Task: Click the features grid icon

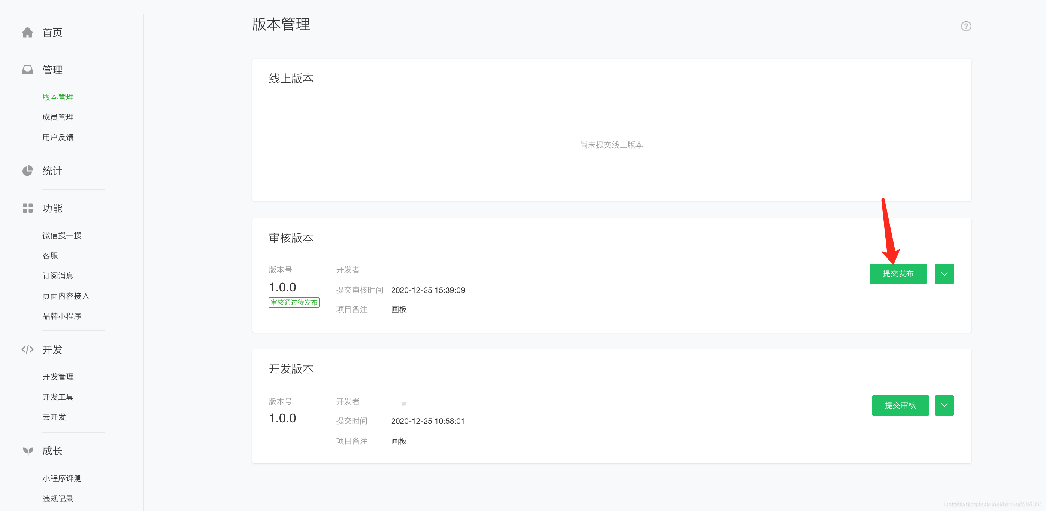Action: pyautogui.click(x=27, y=208)
